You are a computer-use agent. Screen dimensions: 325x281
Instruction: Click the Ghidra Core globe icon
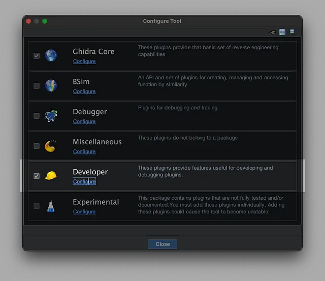(51, 55)
